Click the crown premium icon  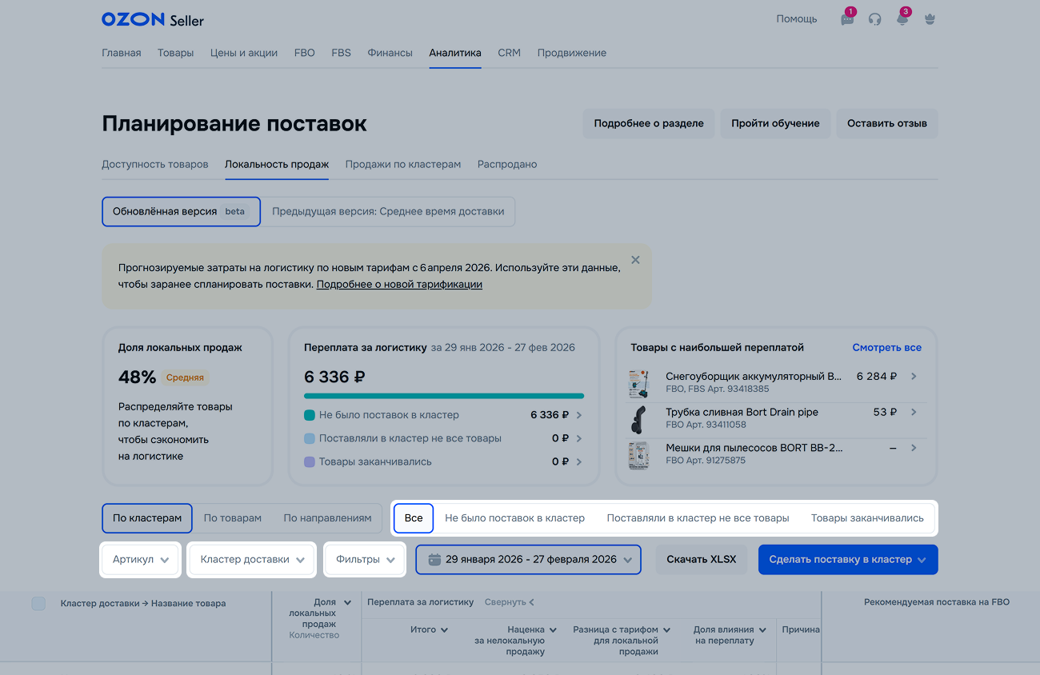[x=930, y=19]
